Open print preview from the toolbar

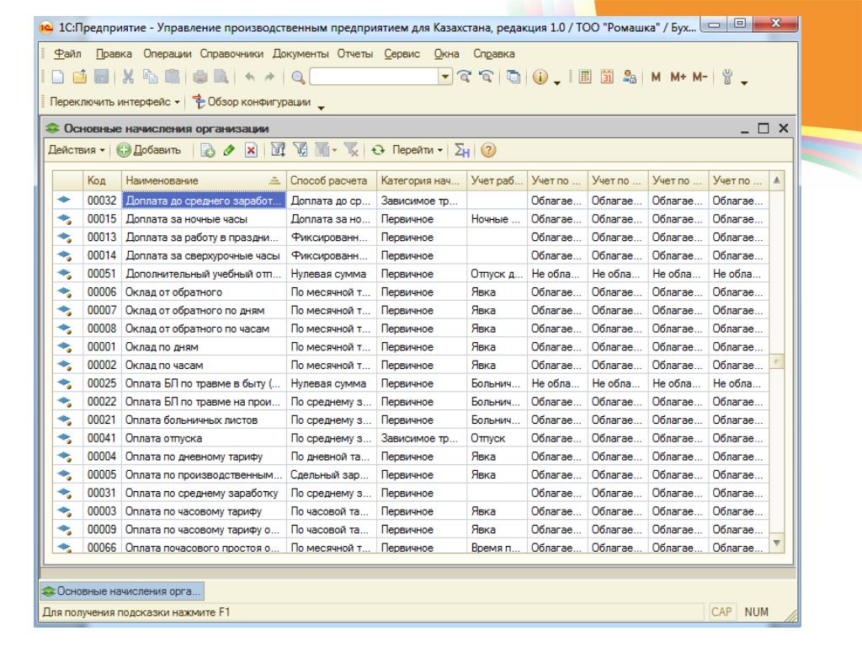(221, 77)
